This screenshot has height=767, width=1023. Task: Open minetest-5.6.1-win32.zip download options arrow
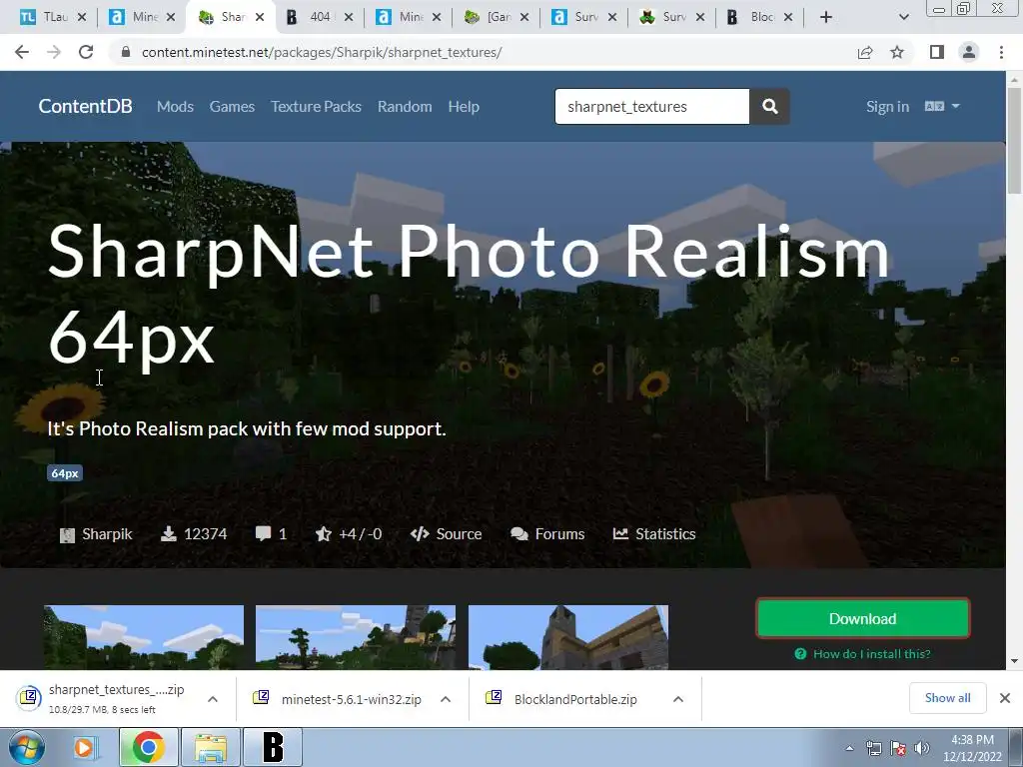coord(446,699)
